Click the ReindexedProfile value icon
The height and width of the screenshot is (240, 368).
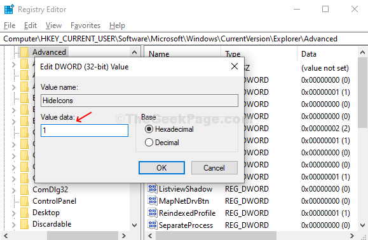[153, 213]
